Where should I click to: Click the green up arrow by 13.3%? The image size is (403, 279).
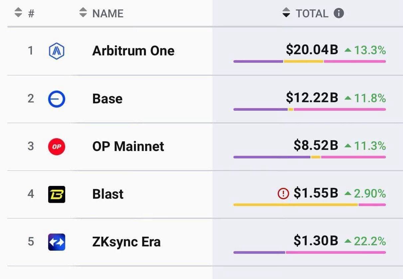348,51
